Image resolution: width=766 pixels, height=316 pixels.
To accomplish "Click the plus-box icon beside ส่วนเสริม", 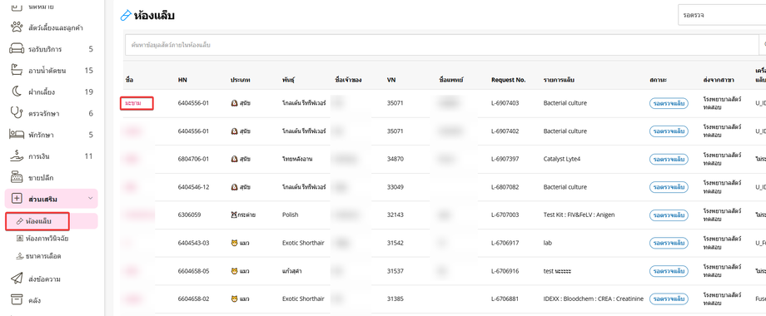I will click(x=17, y=199).
